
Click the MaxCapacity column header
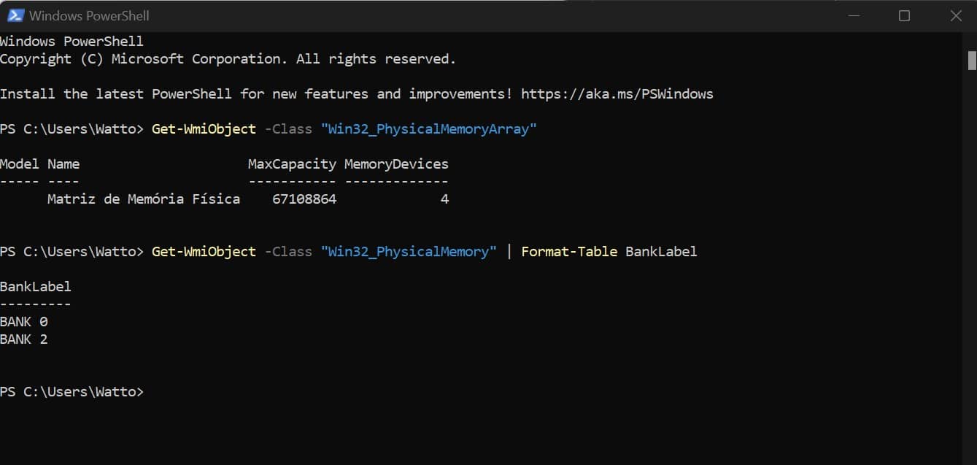[x=292, y=164]
